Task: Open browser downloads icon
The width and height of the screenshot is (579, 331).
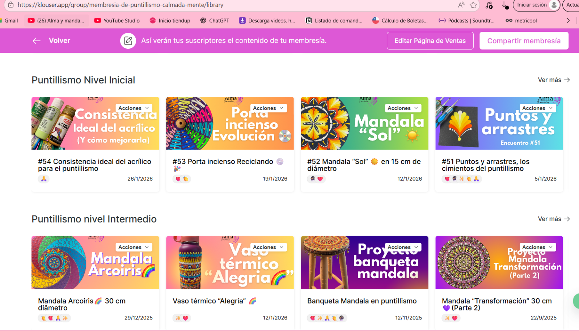Action: tap(505, 5)
